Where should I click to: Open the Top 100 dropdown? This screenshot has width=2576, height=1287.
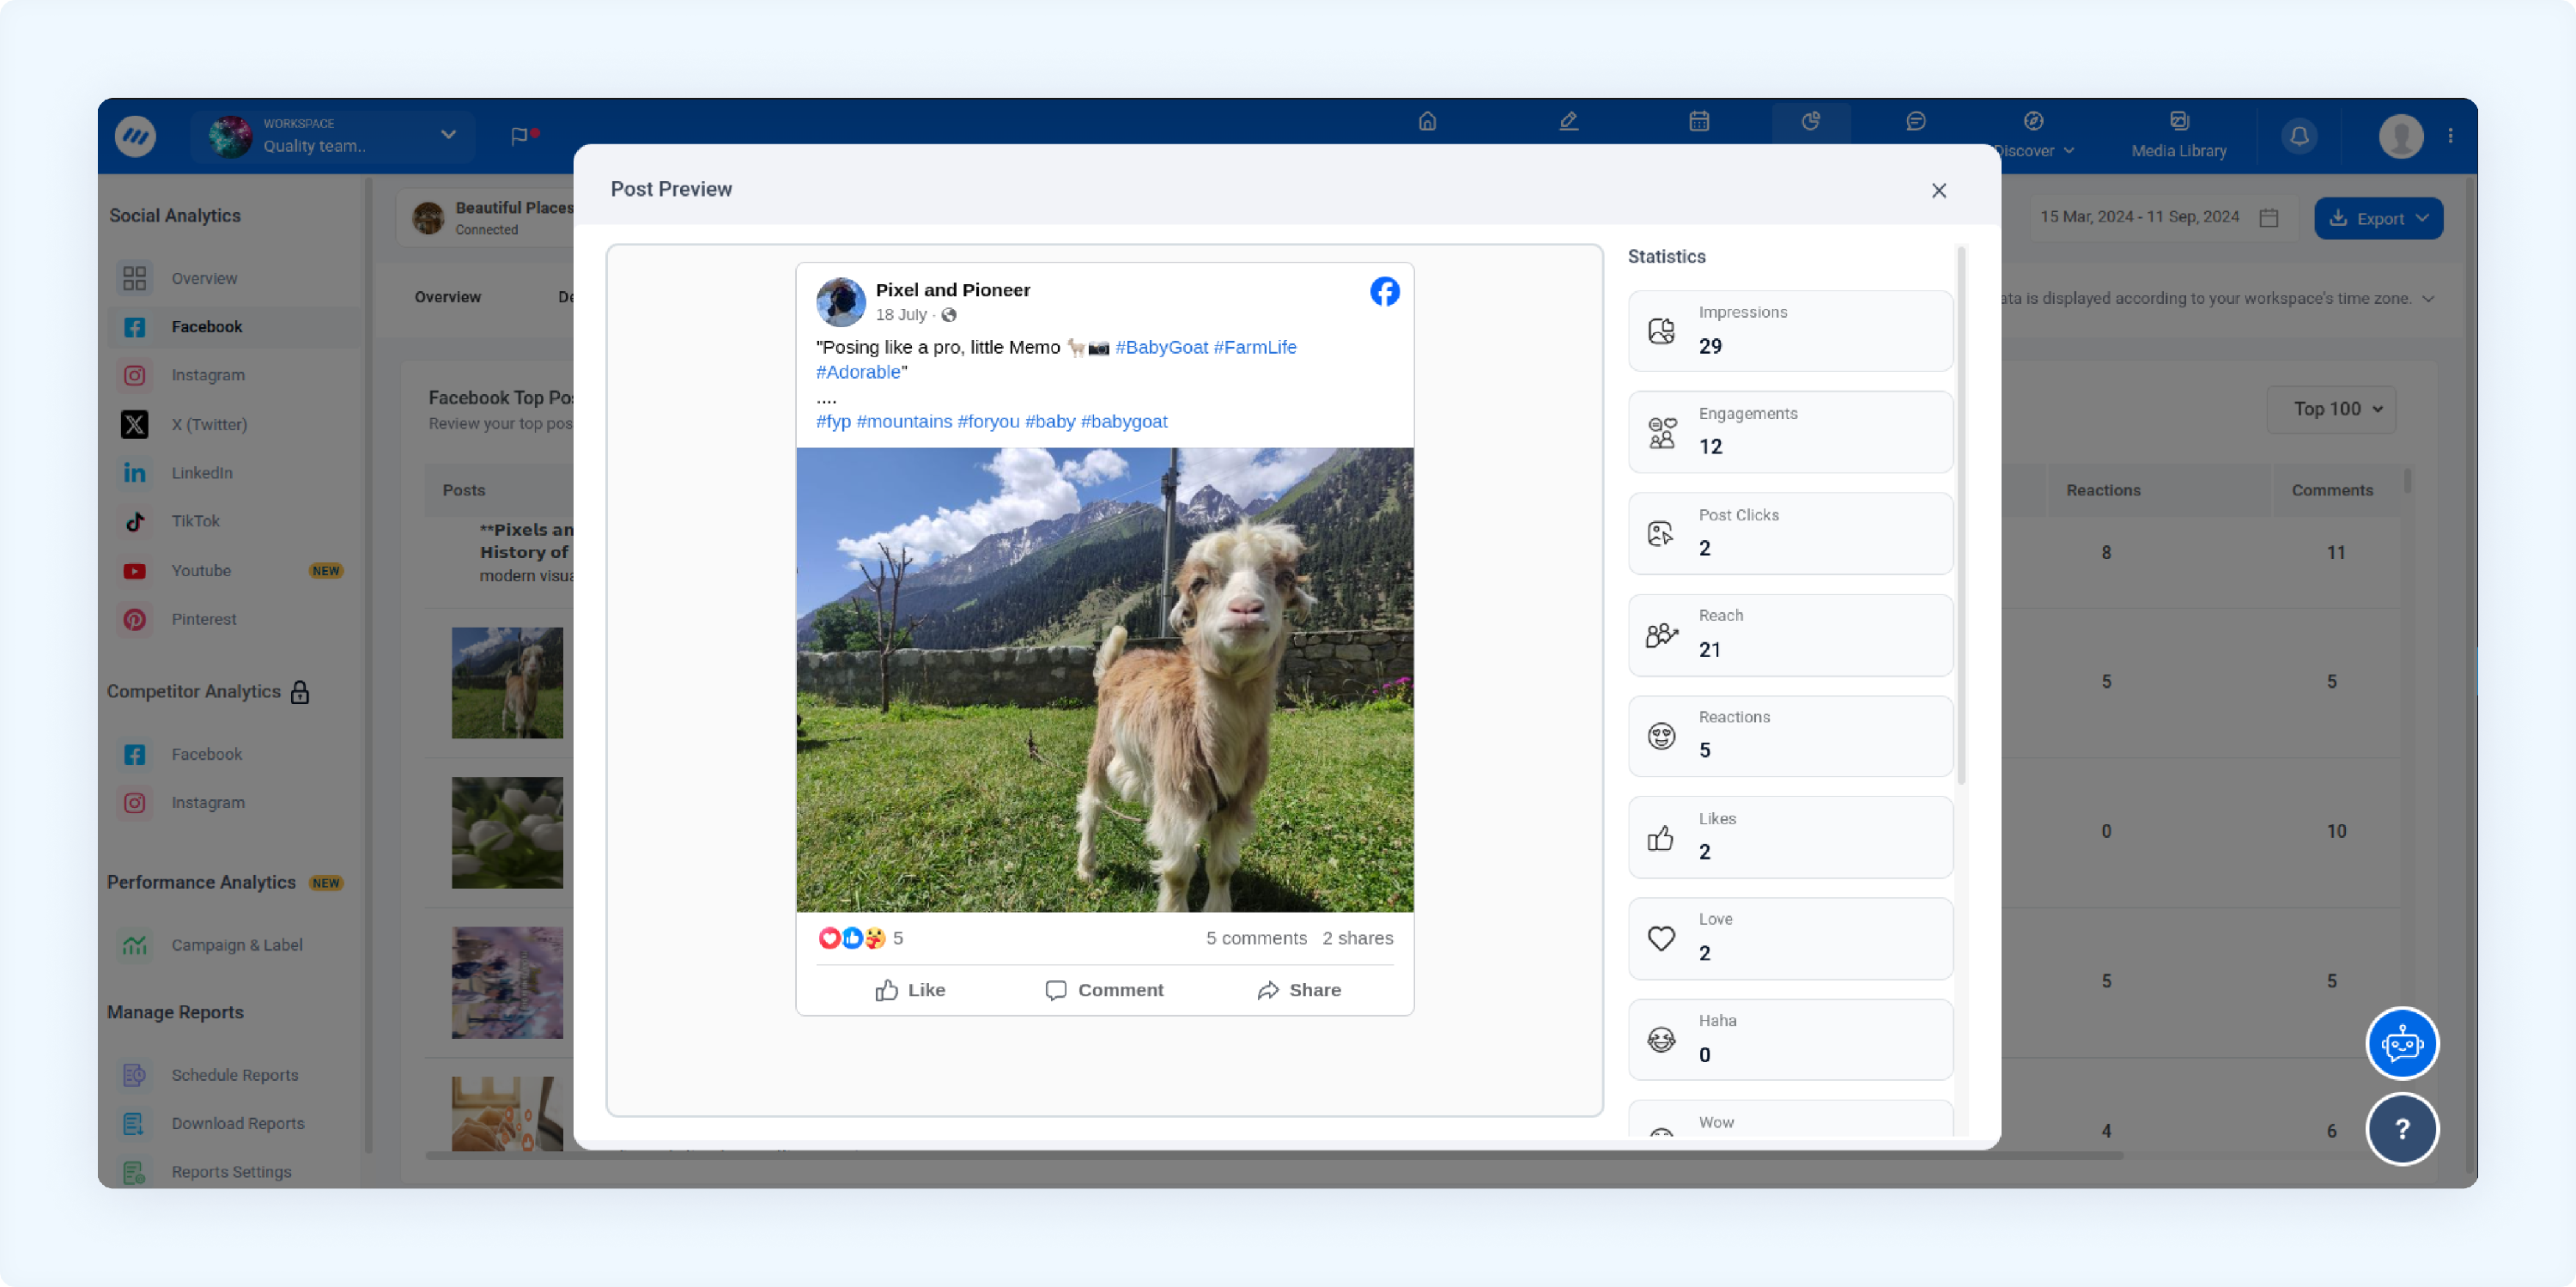tap(2331, 409)
